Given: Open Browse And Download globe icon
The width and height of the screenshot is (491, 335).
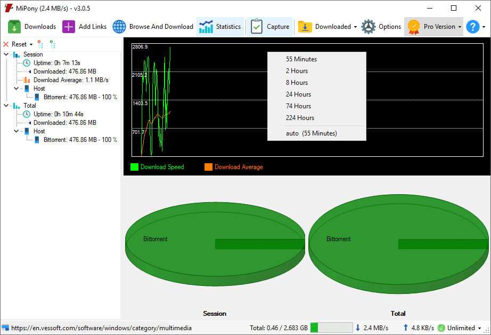Looking at the screenshot, I should click(x=119, y=27).
